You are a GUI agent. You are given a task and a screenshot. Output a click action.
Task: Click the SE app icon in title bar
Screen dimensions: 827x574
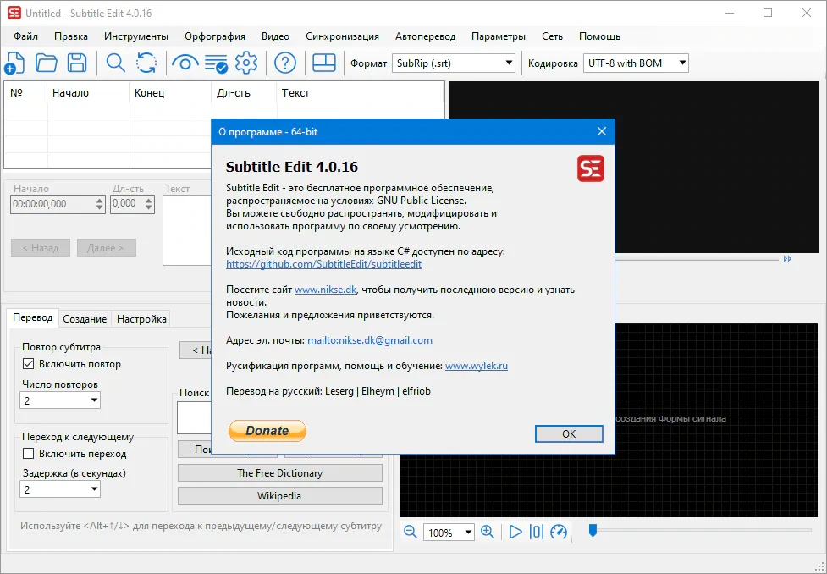point(14,14)
